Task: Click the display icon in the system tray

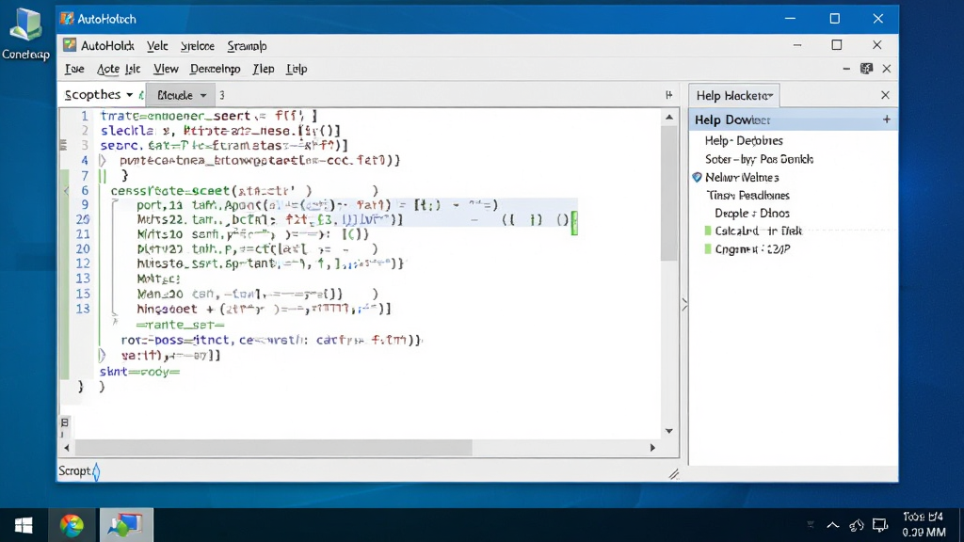Action: (880, 525)
